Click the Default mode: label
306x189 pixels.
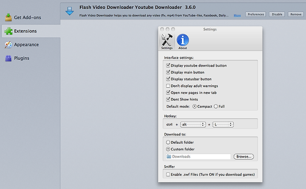178,106
